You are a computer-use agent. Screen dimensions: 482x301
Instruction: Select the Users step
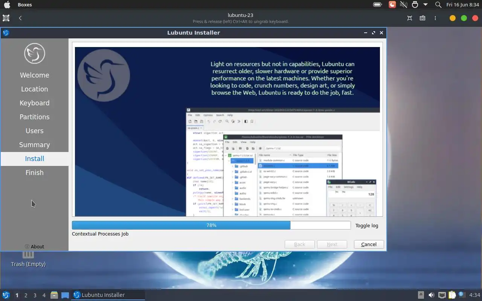click(35, 131)
